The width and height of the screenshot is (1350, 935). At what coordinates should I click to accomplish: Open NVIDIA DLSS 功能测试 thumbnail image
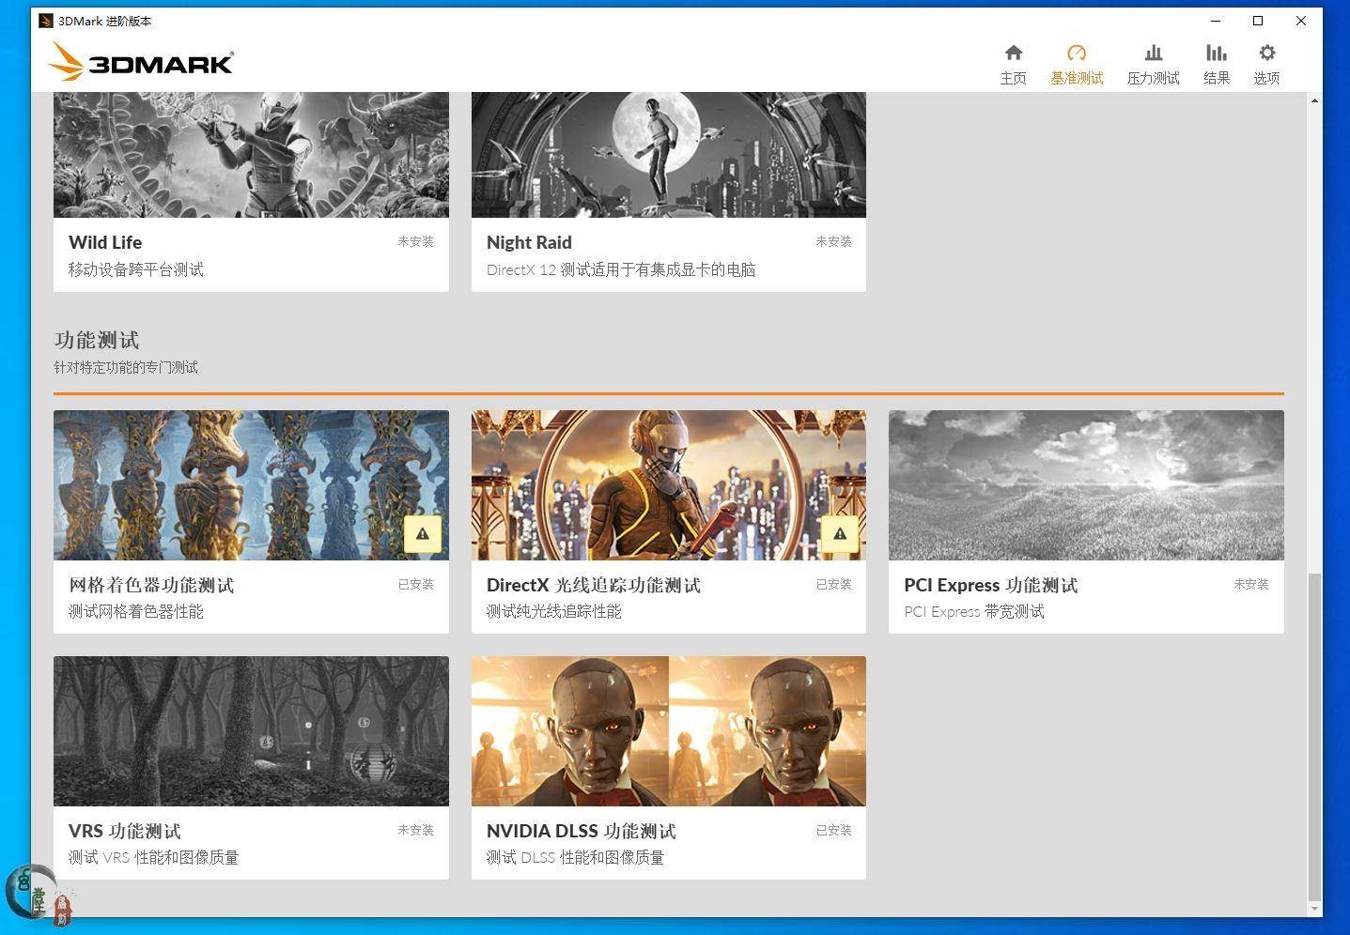[669, 731]
